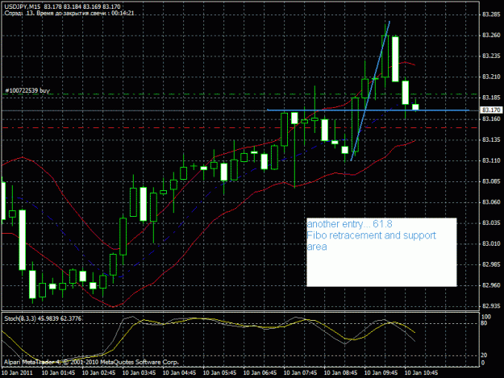Viewport: 504px width, 378px height.
Task: Click the highlighted current price tag 83.170
Action: click(491, 110)
